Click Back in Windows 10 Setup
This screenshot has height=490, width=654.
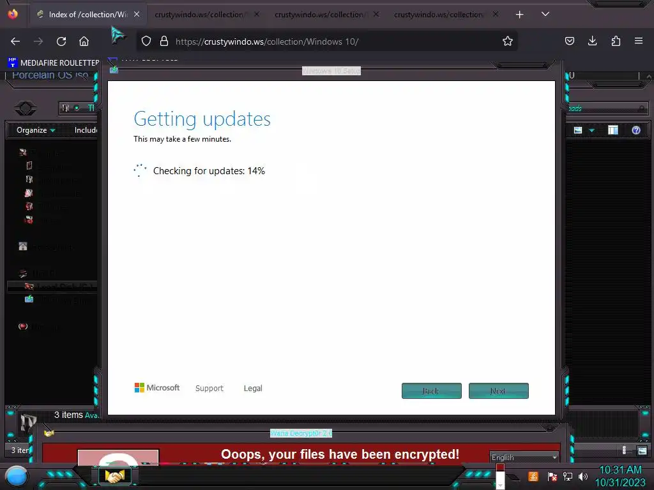coord(431,391)
